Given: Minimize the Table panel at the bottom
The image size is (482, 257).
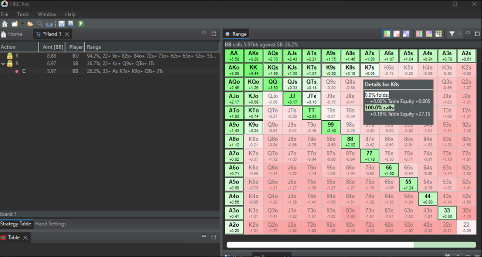Looking at the screenshot, I should [x=204, y=236].
